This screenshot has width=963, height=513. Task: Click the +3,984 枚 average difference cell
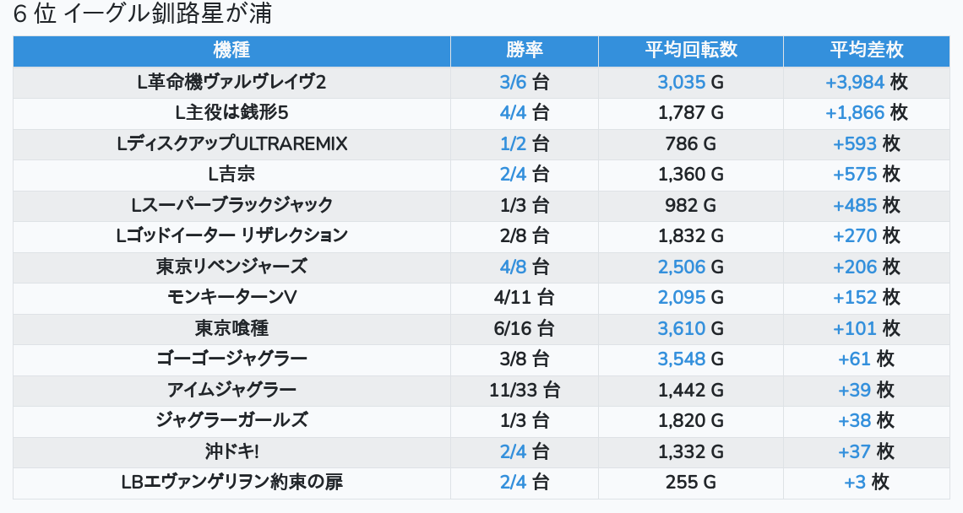tap(866, 82)
